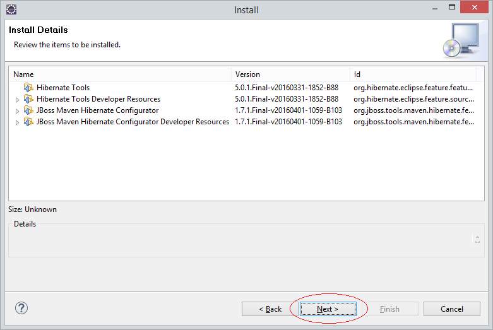Open help with the question mark icon
Viewport: 493px width, 330px height.
(21, 309)
